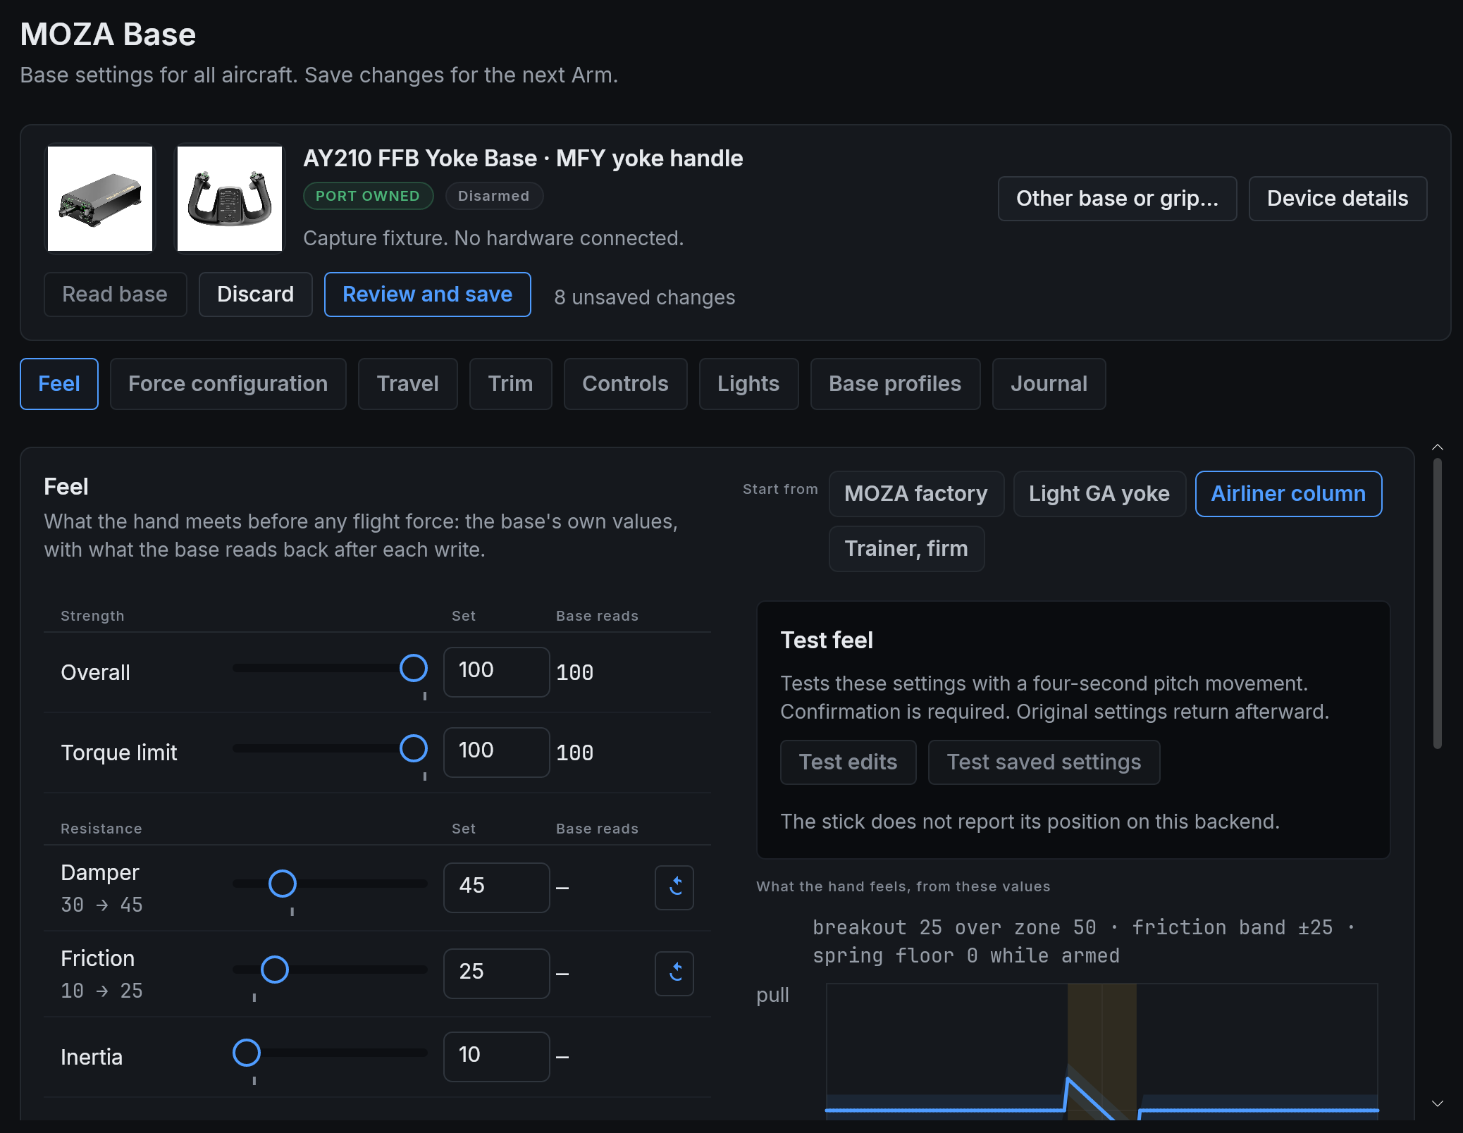Adjust the Inertia slider handle
Viewport: 1463px width, 1133px height.
tap(247, 1053)
